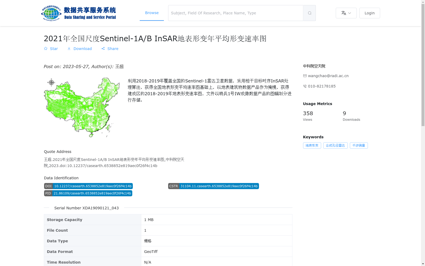Open the Browse tab
The image size is (425, 266).
coord(152,13)
